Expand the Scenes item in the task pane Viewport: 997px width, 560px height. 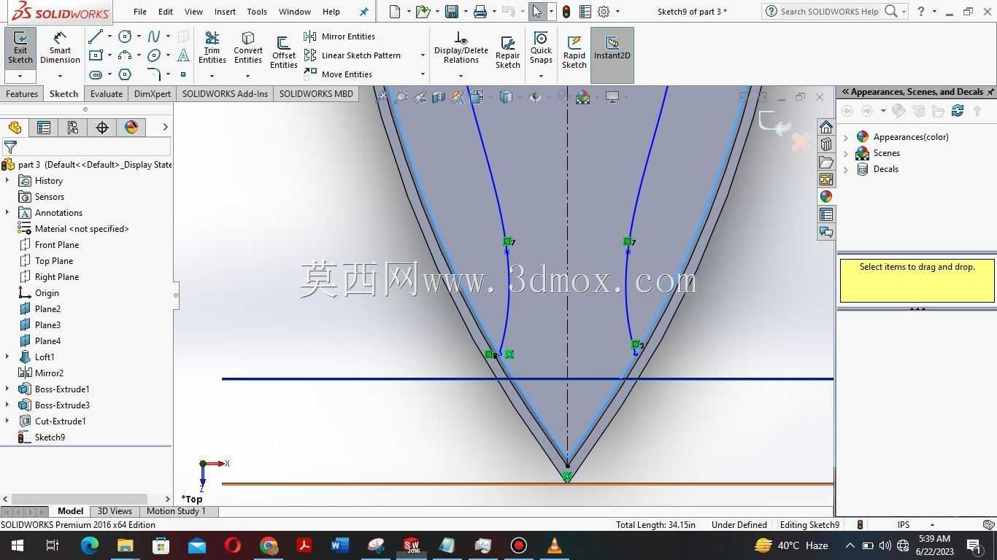pyautogui.click(x=846, y=153)
